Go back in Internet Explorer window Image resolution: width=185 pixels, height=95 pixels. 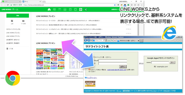pos(86,40)
